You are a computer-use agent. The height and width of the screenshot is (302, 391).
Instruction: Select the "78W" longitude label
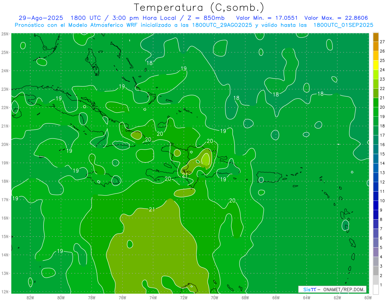(x=92, y=297)
